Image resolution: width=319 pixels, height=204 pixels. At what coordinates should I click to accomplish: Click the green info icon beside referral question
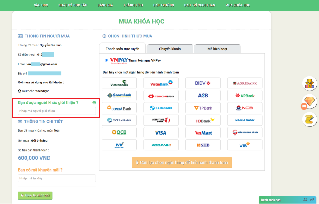[94, 102]
